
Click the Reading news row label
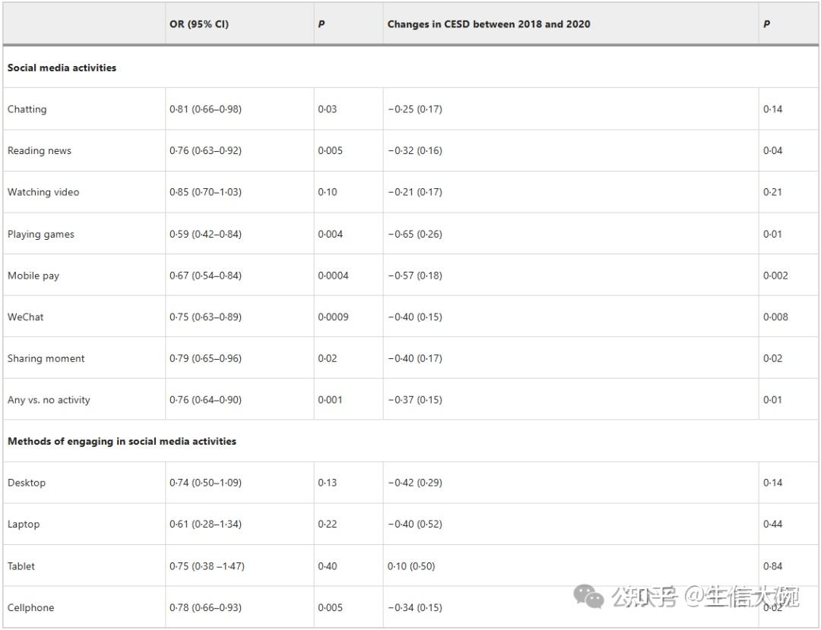[40, 150]
